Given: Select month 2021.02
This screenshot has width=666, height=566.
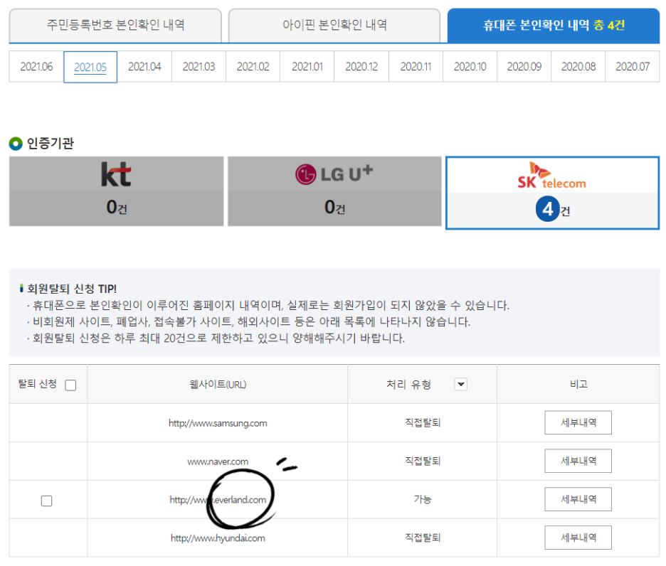Looking at the screenshot, I should coord(253,67).
